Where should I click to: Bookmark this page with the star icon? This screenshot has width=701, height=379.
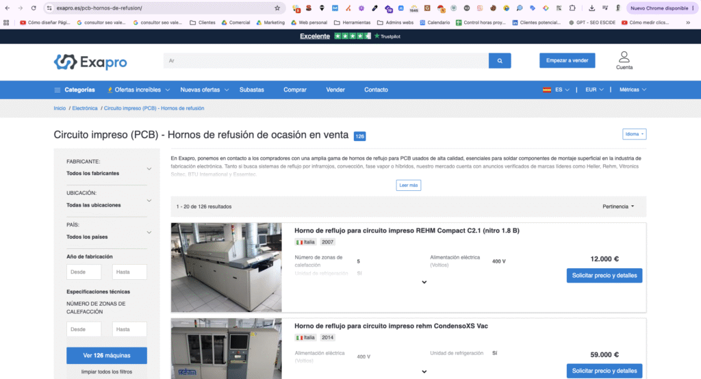pyautogui.click(x=277, y=8)
